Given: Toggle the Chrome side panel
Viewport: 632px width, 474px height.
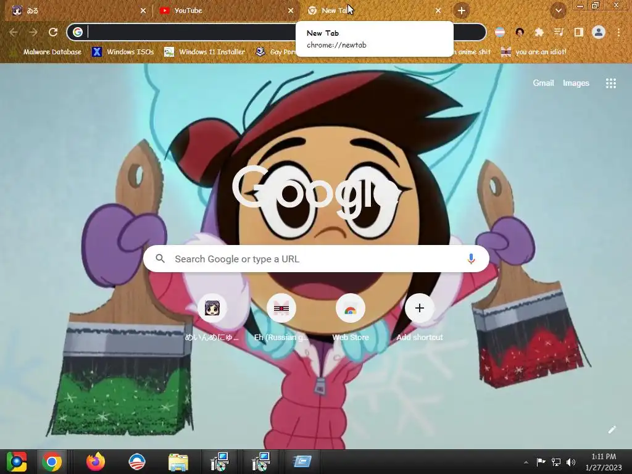Looking at the screenshot, I should pyautogui.click(x=579, y=32).
